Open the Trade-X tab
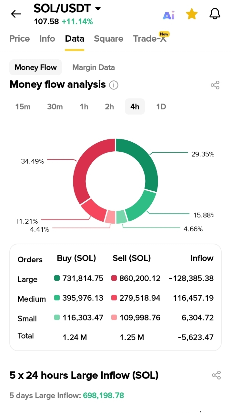Image resolution: width=231 pixels, height=413 pixels. [x=150, y=39]
